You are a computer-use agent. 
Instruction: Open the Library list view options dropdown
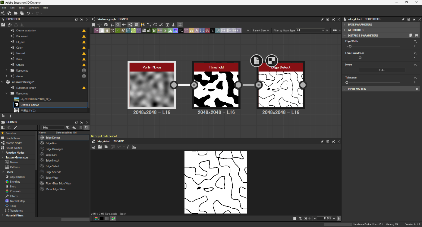80,128
